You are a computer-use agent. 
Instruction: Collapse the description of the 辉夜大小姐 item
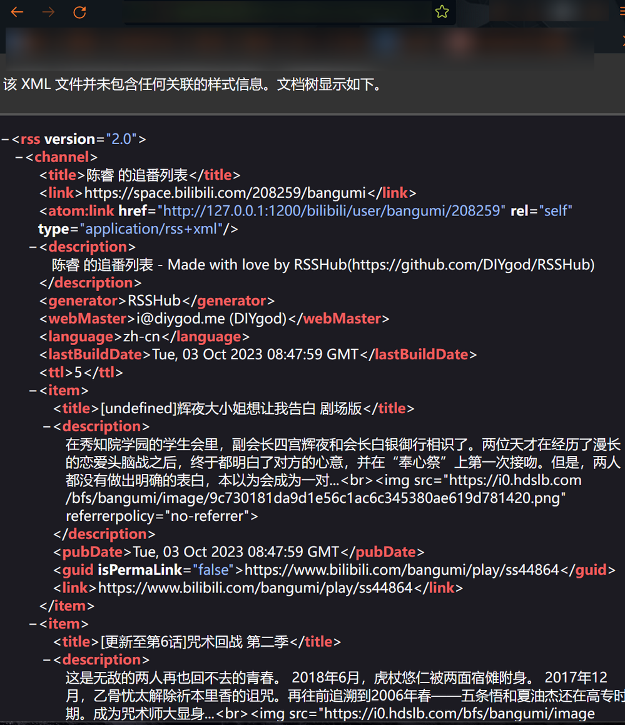[47, 426]
